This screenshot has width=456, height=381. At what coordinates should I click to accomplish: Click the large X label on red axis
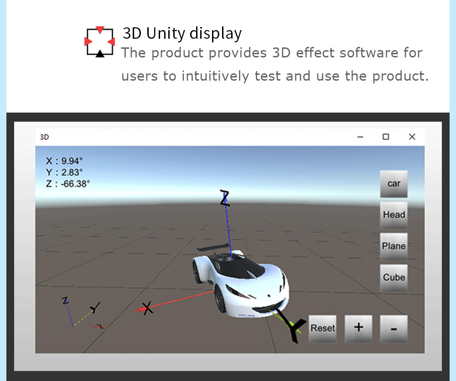click(146, 308)
